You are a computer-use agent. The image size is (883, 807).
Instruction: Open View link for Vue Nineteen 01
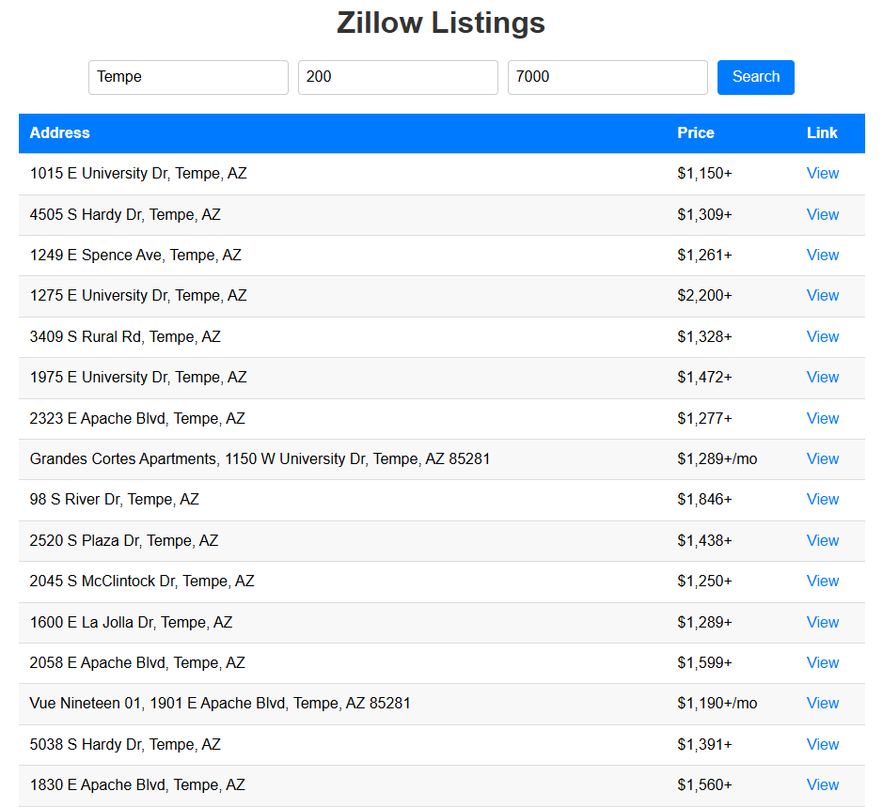(822, 703)
